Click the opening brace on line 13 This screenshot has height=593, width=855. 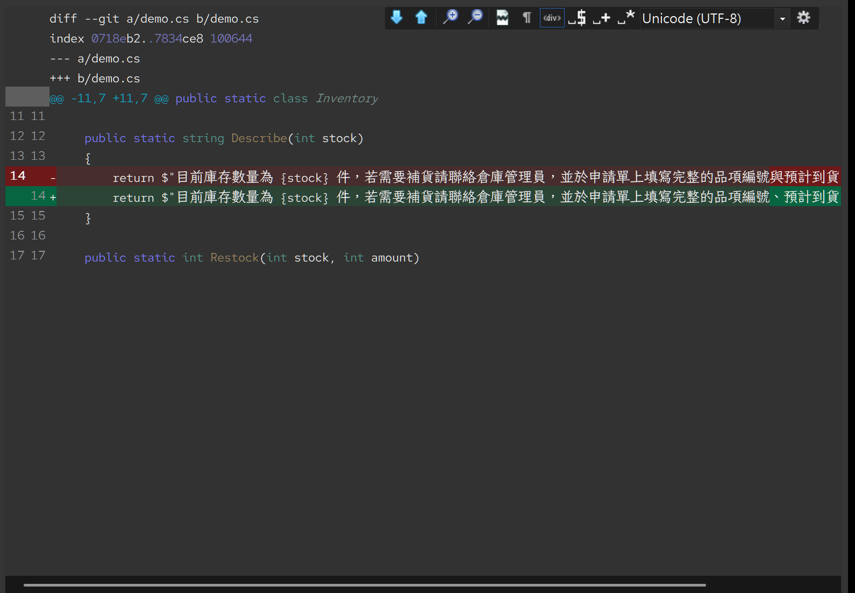88,158
